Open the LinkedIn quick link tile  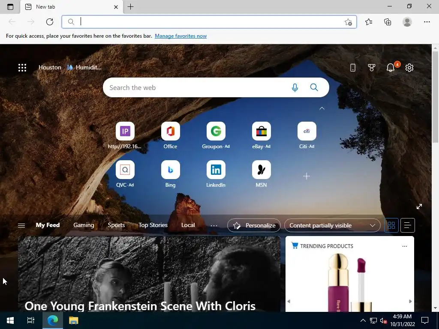(x=216, y=174)
